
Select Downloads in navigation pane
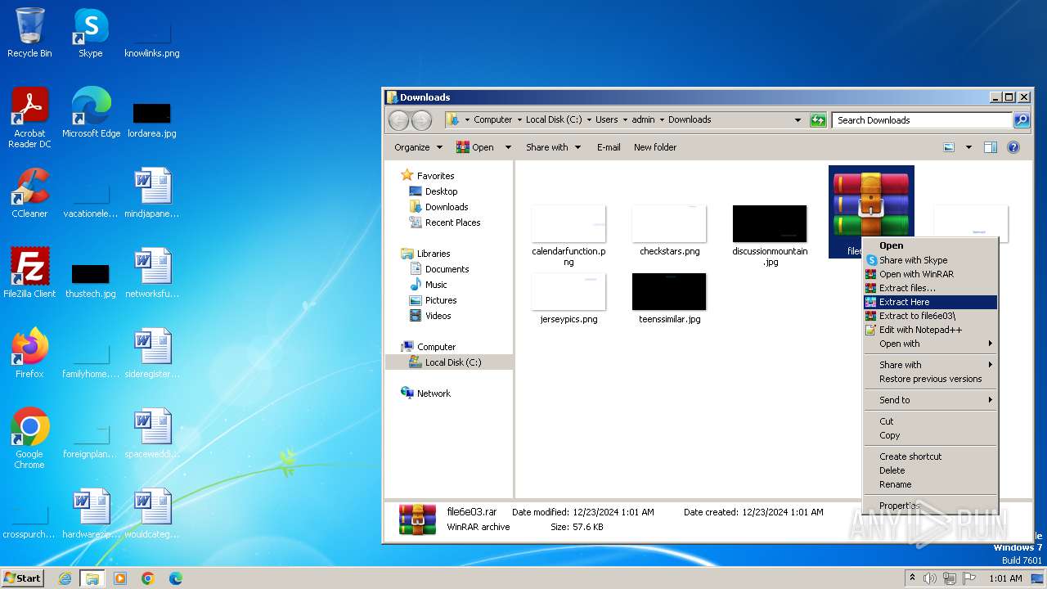point(447,207)
